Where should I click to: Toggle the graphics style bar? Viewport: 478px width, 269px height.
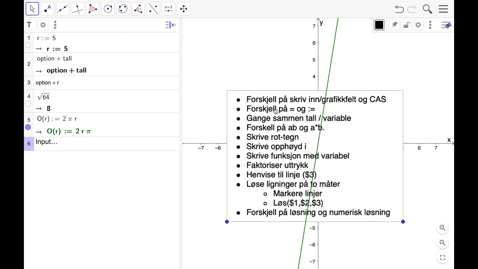446,25
